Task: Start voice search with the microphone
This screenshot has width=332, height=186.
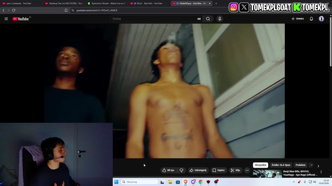Action: 220,19
